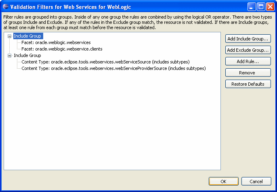Restore Defaults for the filters
This screenshot has height=192, width=277.
pyautogui.click(x=248, y=84)
